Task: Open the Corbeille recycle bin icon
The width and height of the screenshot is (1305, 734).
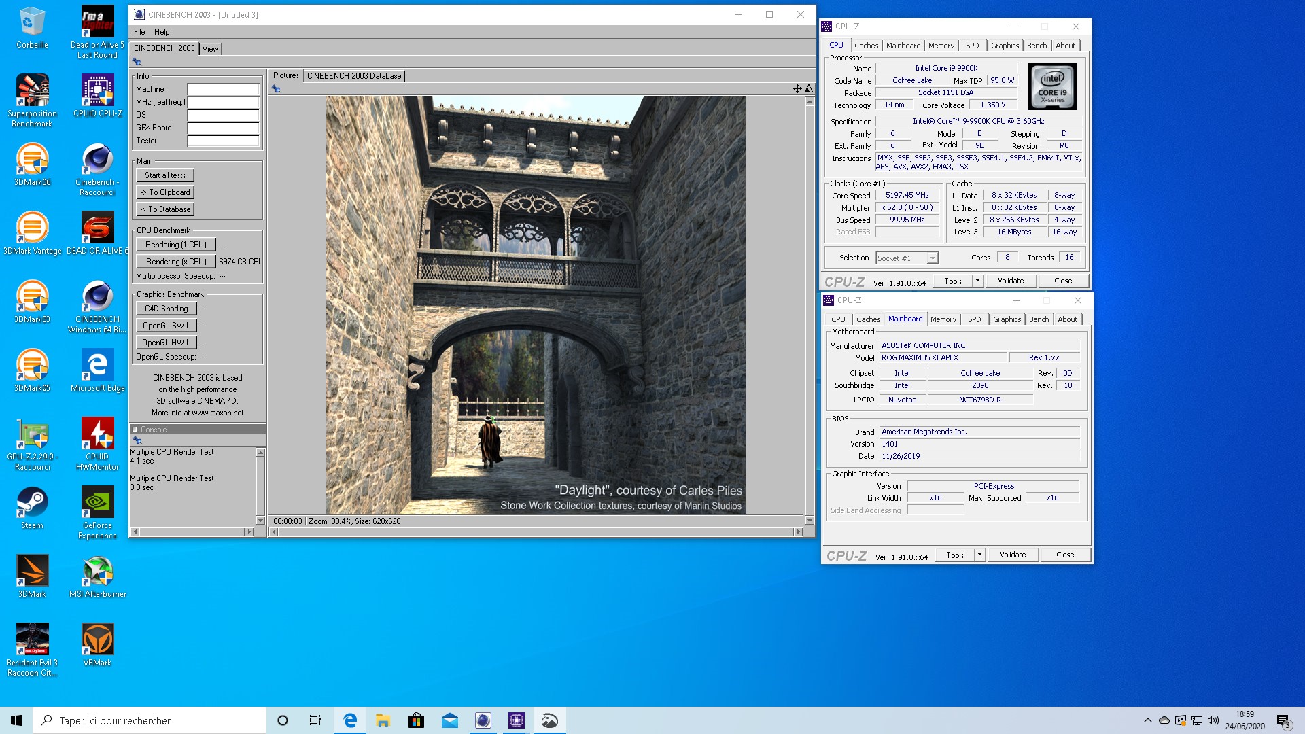Action: [32, 29]
